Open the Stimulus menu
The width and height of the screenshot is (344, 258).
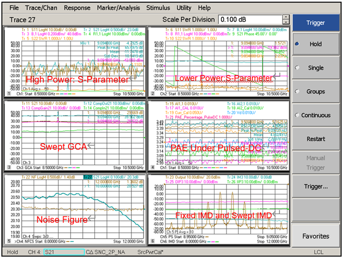click(159, 8)
